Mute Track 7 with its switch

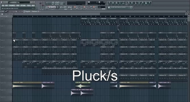coord(11,66)
